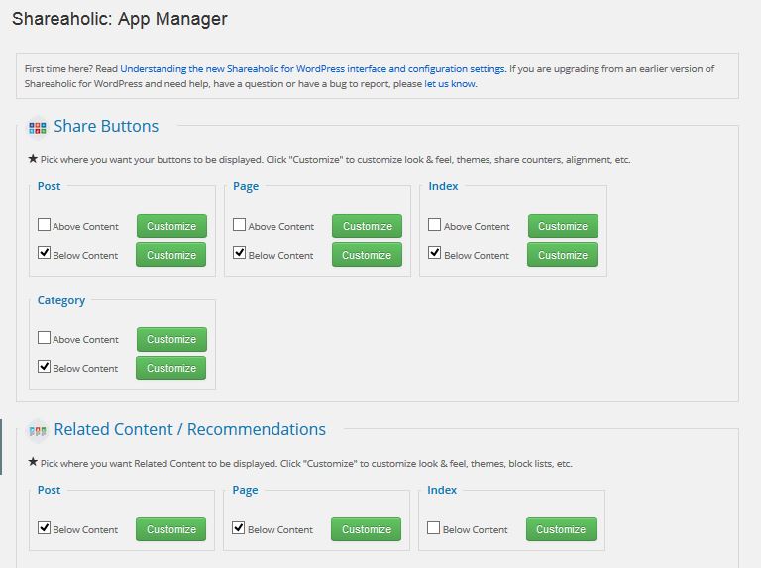The width and height of the screenshot is (761, 568).
Task: Customize Post Below Content share buttons
Action: (x=170, y=255)
